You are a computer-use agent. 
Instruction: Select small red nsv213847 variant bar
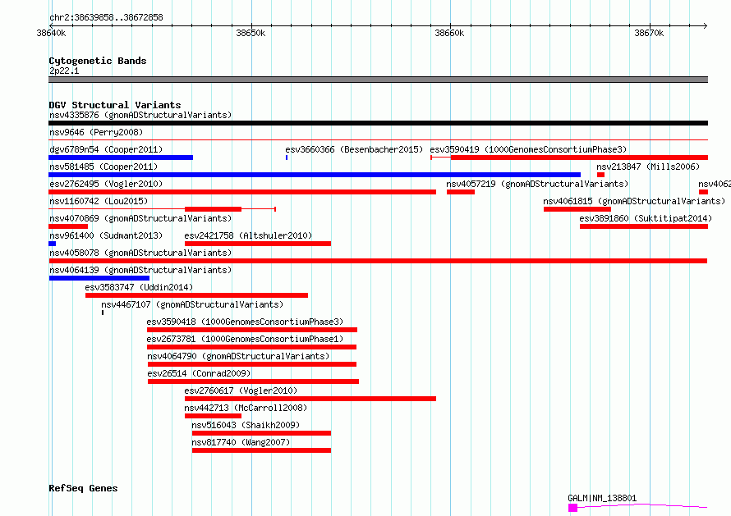(600, 175)
